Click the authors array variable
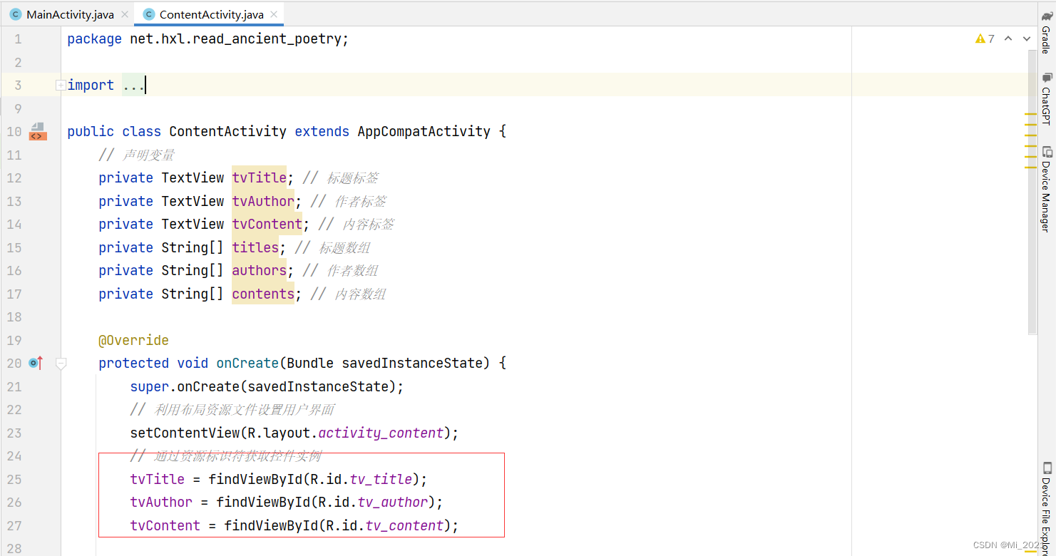This screenshot has height=556, width=1056. (x=260, y=270)
